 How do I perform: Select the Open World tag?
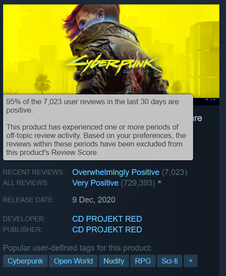pyautogui.click(x=73, y=261)
